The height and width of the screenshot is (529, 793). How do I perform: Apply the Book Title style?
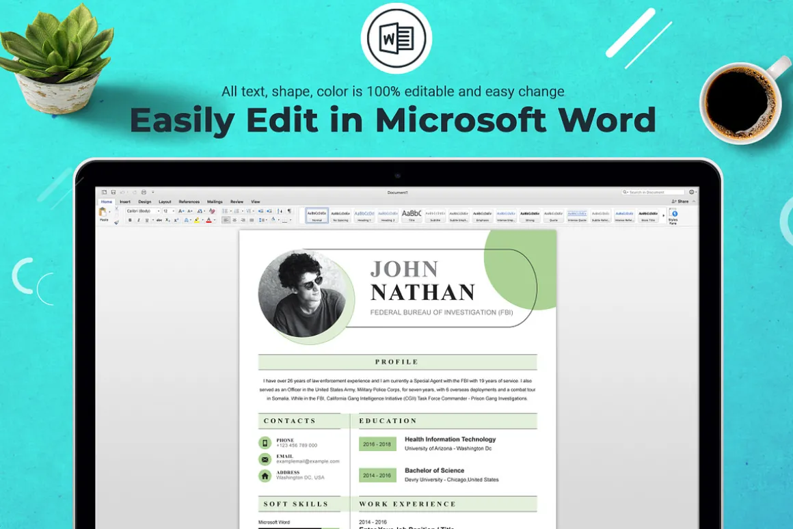[x=648, y=215]
